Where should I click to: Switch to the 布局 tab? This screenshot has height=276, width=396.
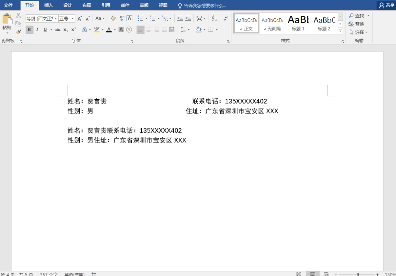87,5
